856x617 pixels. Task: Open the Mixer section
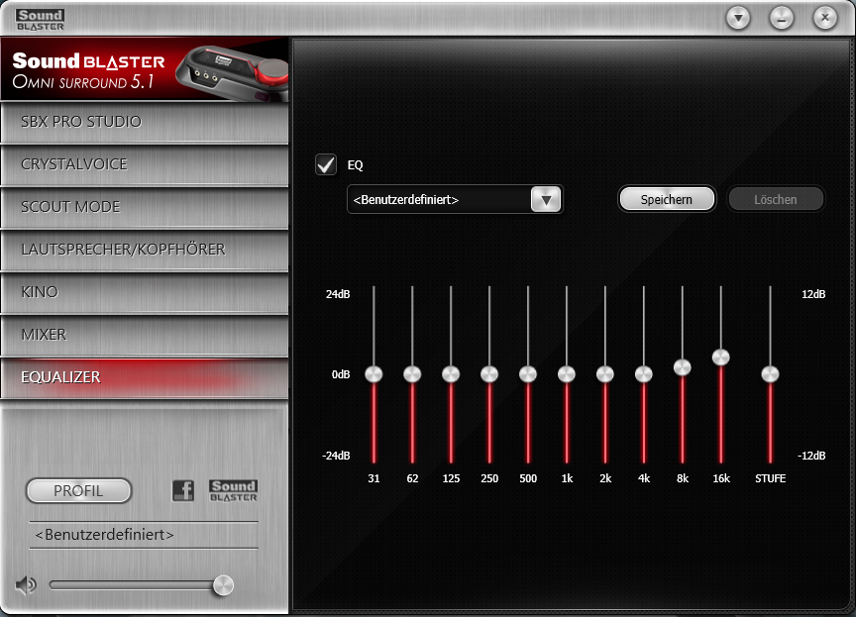click(144, 335)
